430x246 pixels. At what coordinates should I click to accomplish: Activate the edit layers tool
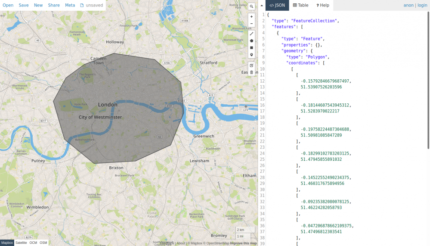(x=251, y=65)
